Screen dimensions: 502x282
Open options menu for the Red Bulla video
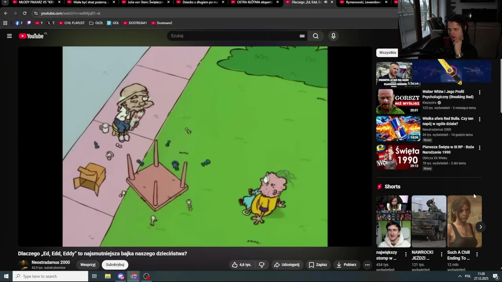[x=479, y=119]
